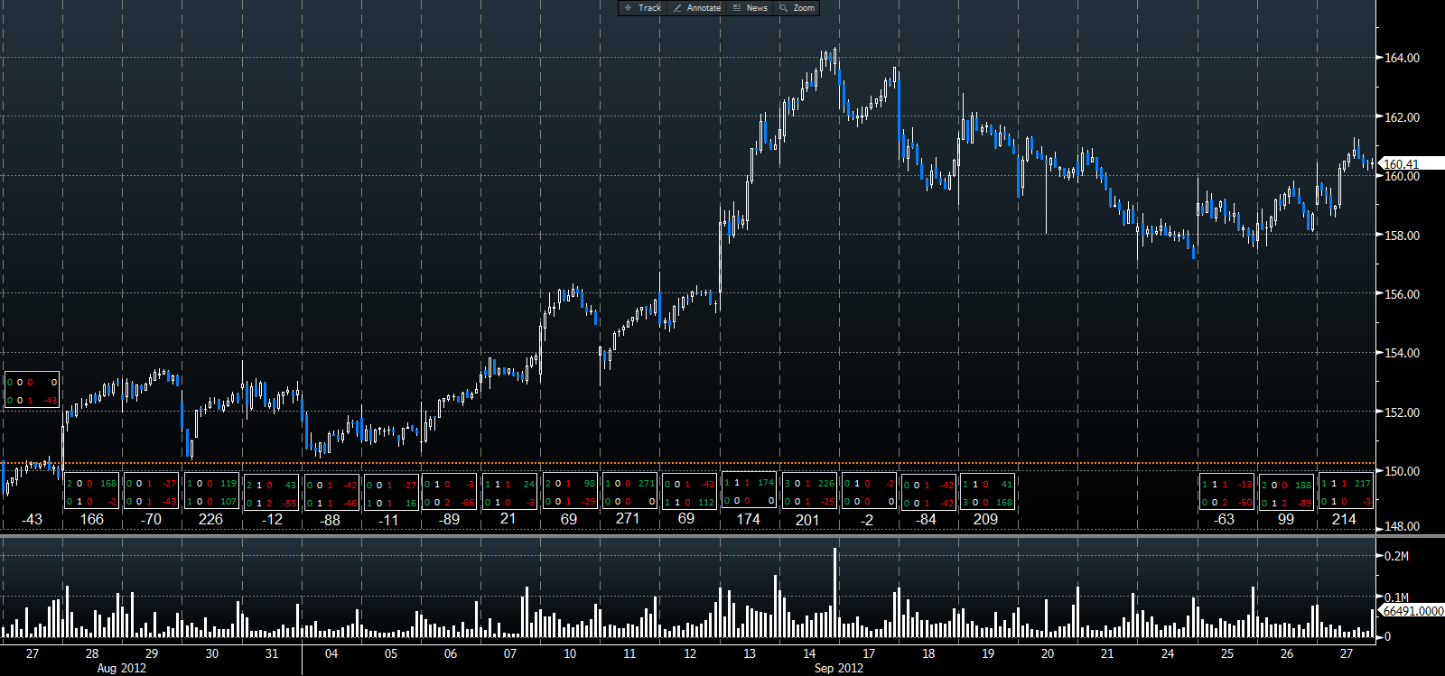Click the 156.00 price axis label

1402,294
